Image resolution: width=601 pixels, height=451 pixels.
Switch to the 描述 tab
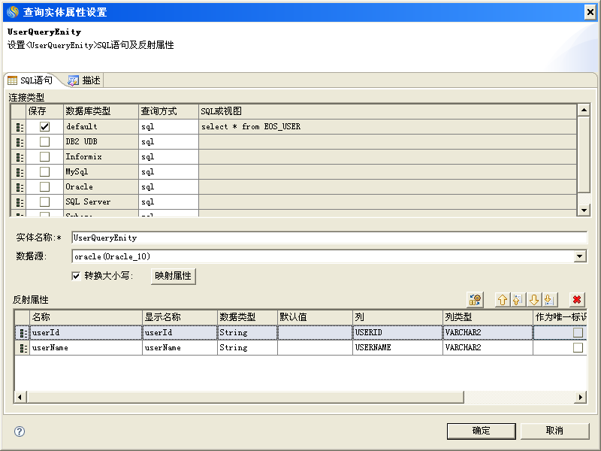(x=84, y=80)
